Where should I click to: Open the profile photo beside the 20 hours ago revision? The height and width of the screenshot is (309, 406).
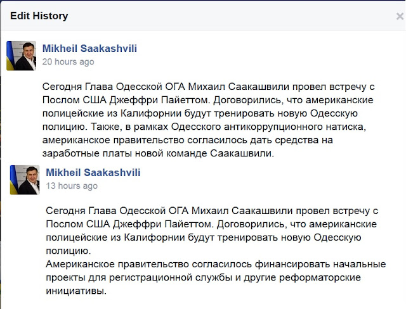(x=21, y=56)
